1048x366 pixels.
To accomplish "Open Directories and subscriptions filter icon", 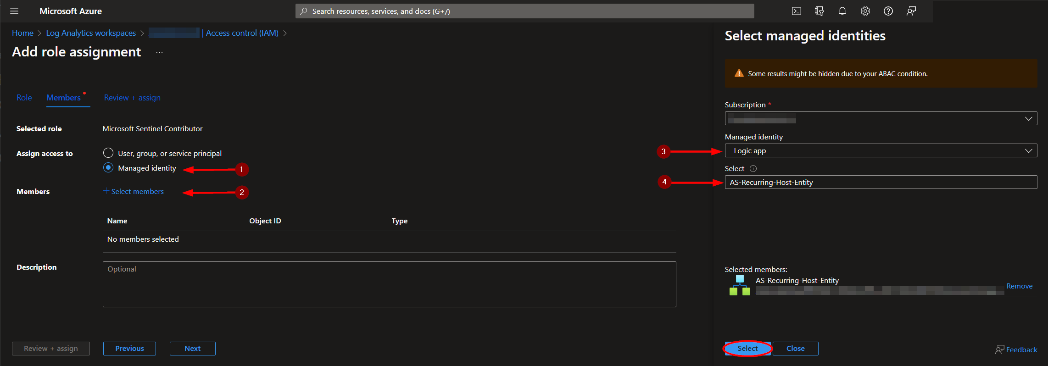I will 819,11.
